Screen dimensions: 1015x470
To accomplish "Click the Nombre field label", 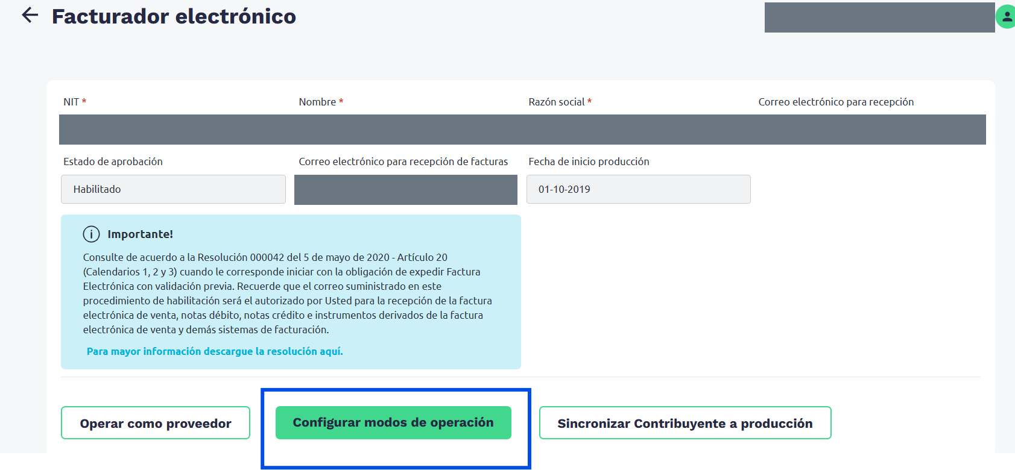I will (321, 102).
